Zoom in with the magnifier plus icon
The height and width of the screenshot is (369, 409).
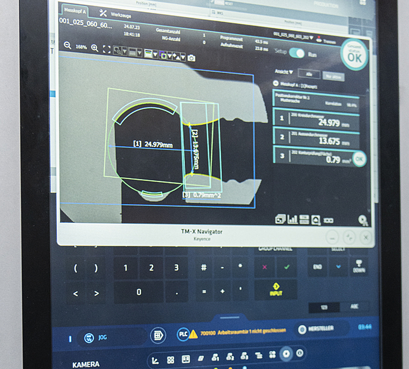tap(95, 48)
